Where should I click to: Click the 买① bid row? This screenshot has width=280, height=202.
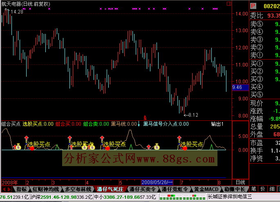[x=264, y=64]
